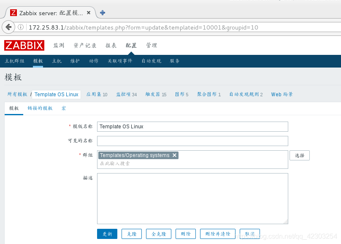
Task: Click the 删除 button
Action: [x=186, y=234]
